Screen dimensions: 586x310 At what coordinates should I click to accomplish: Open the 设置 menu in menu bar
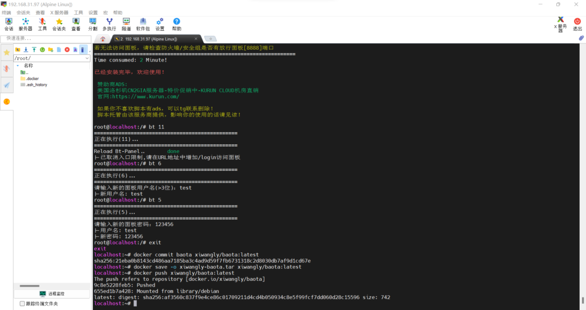[x=93, y=13]
